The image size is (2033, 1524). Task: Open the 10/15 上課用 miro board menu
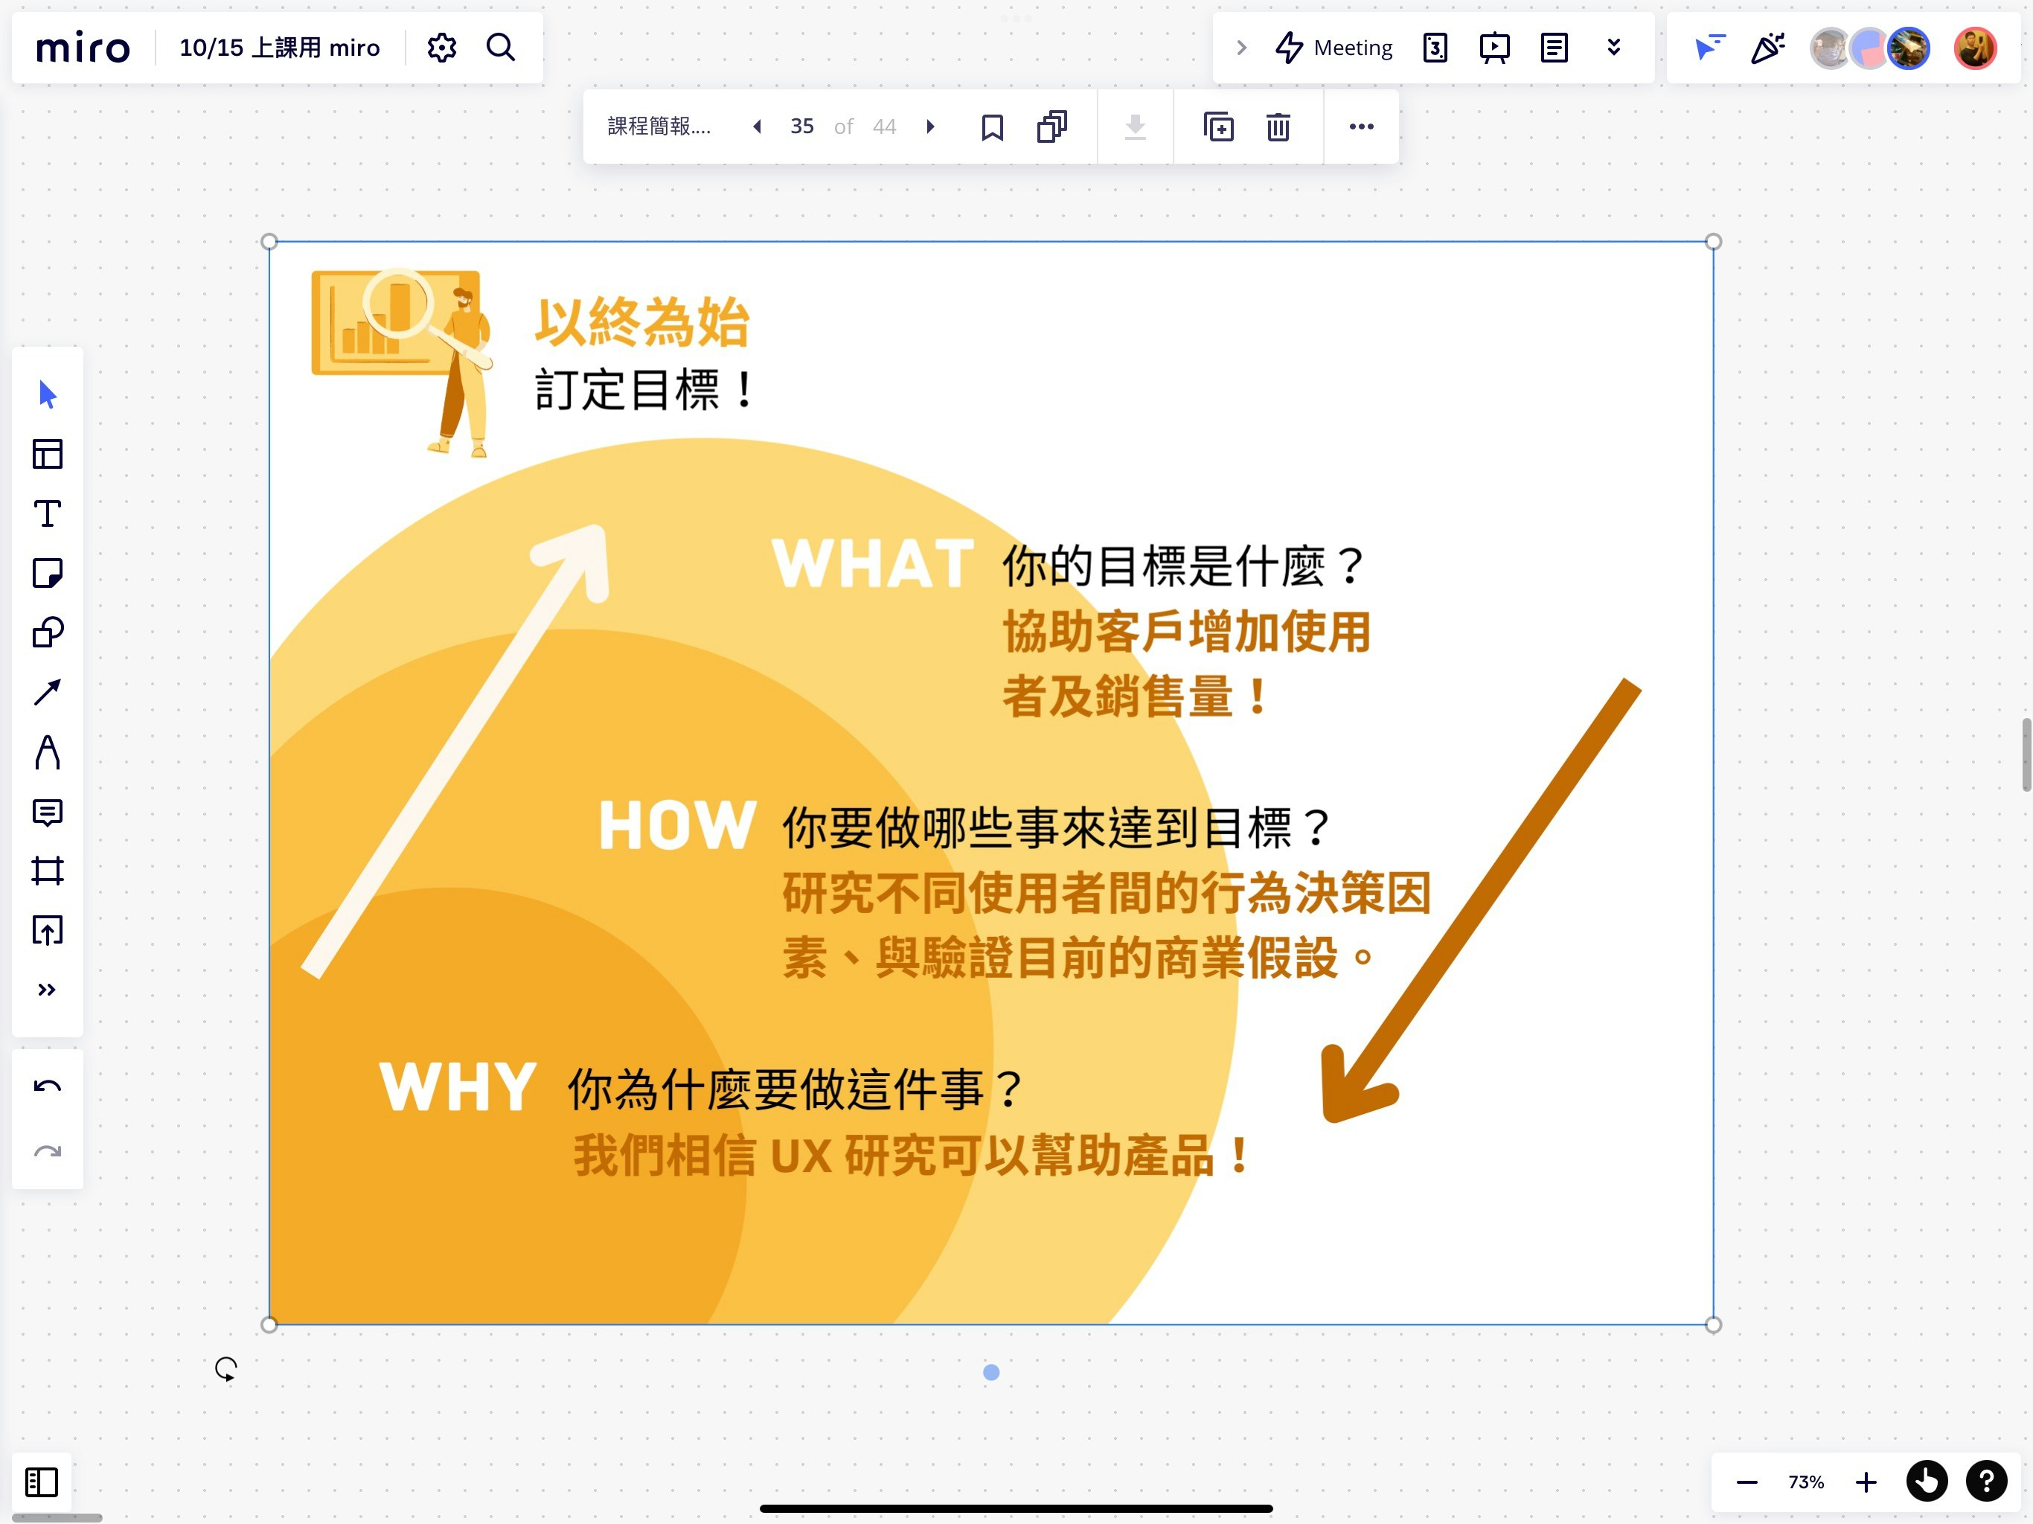(279, 48)
